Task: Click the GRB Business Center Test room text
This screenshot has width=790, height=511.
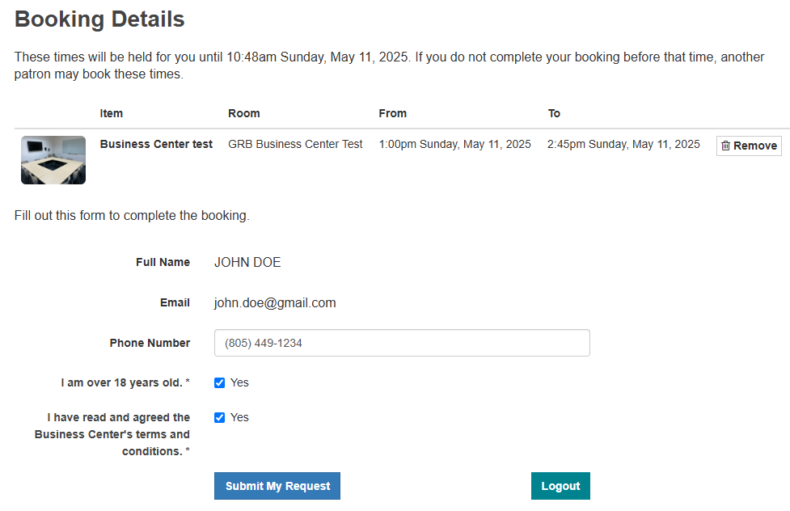Action: point(295,144)
